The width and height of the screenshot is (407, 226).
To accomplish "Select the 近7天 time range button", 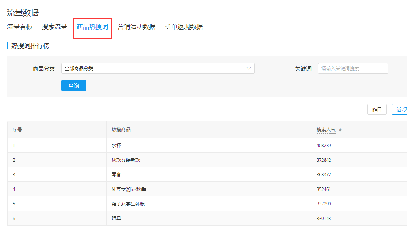I will point(400,109).
